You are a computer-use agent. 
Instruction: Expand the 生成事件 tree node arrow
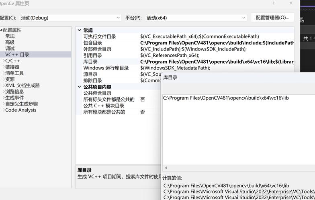pos(3,98)
